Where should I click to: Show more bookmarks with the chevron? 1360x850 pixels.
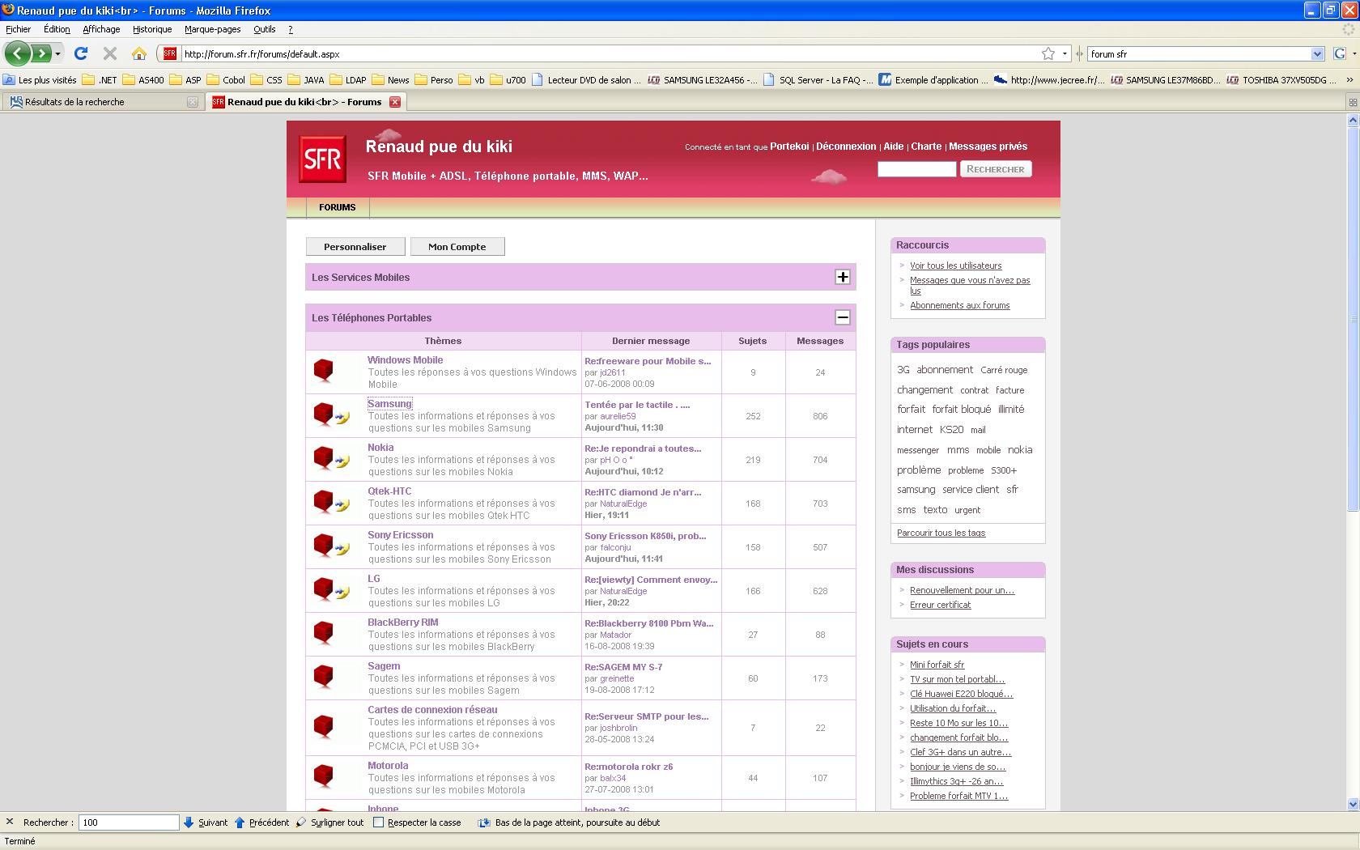tap(1349, 80)
